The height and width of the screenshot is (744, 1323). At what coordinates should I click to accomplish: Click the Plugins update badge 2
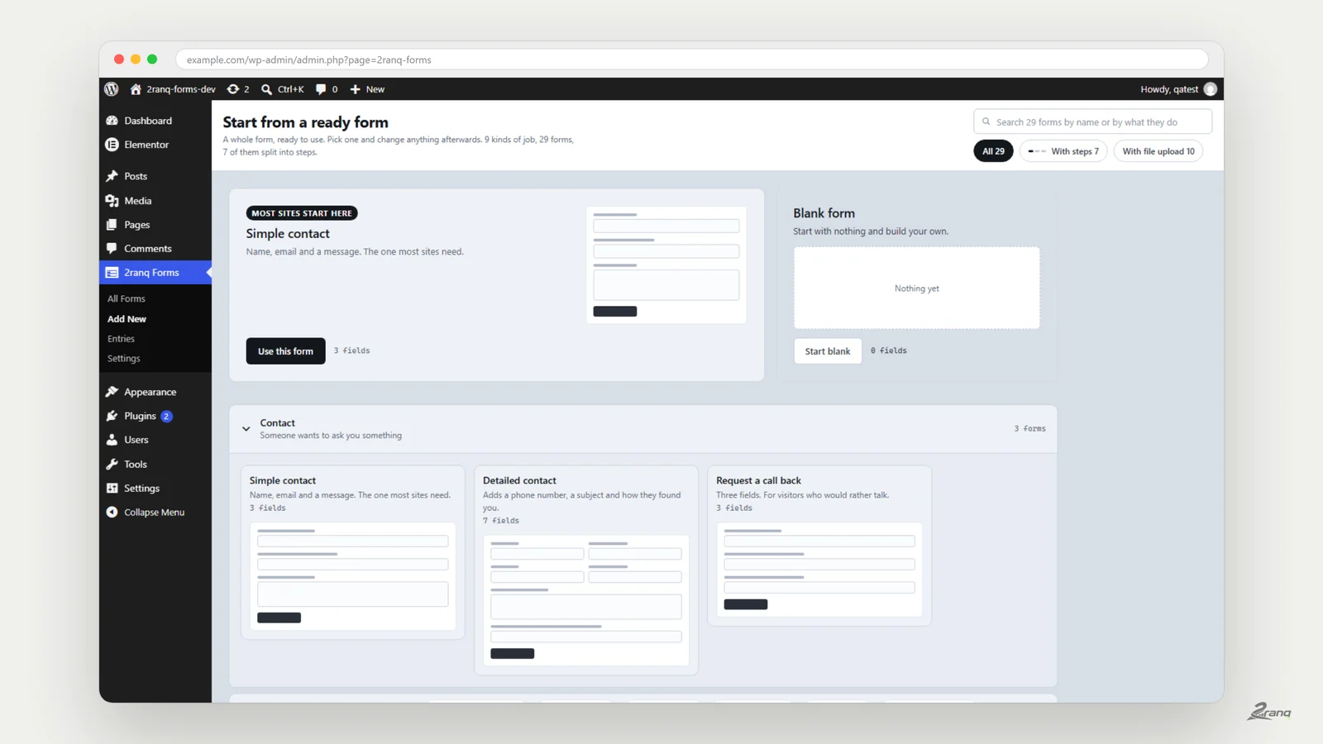[x=166, y=416]
